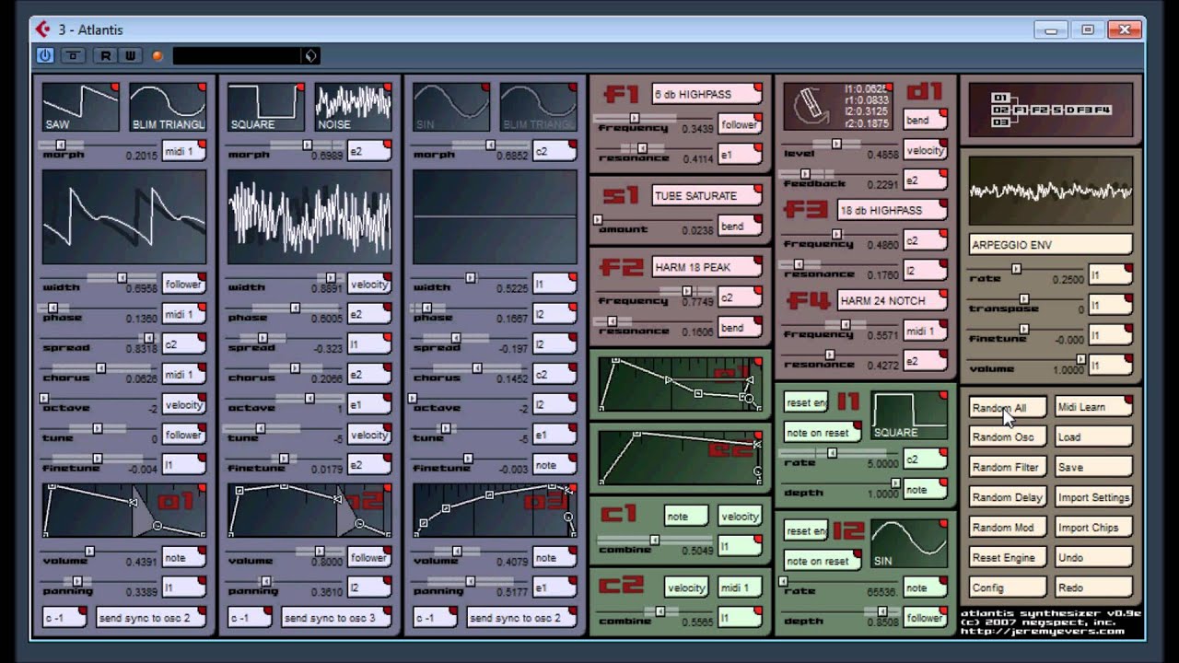Choose BLIM TRIANGLE waveform in oscillator 3
This screenshot has height=663, width=1179.
(x=539, y=107)
